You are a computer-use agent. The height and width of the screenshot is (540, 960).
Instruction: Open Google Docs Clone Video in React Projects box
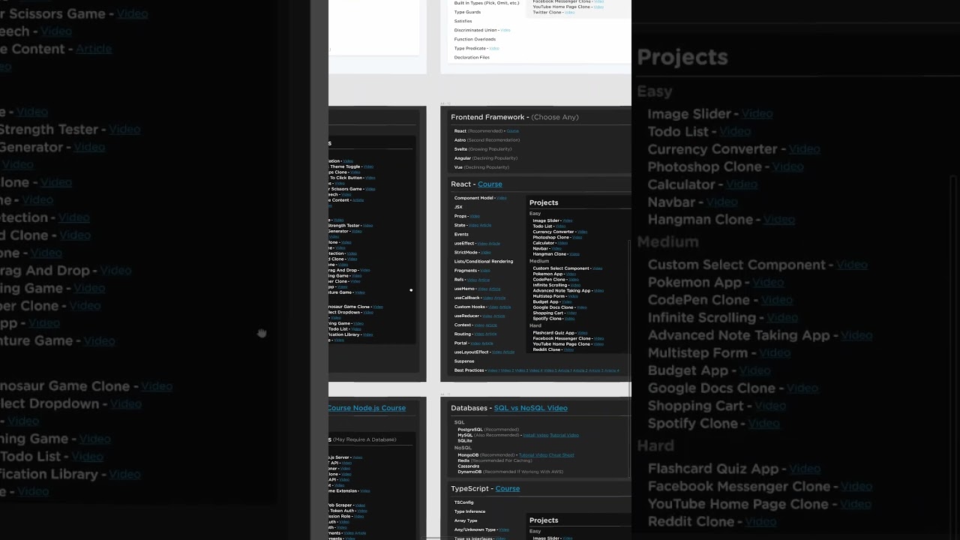(582, 307)
